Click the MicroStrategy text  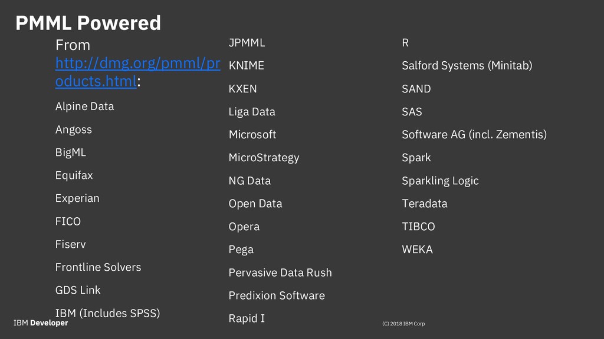pos(264,158)
